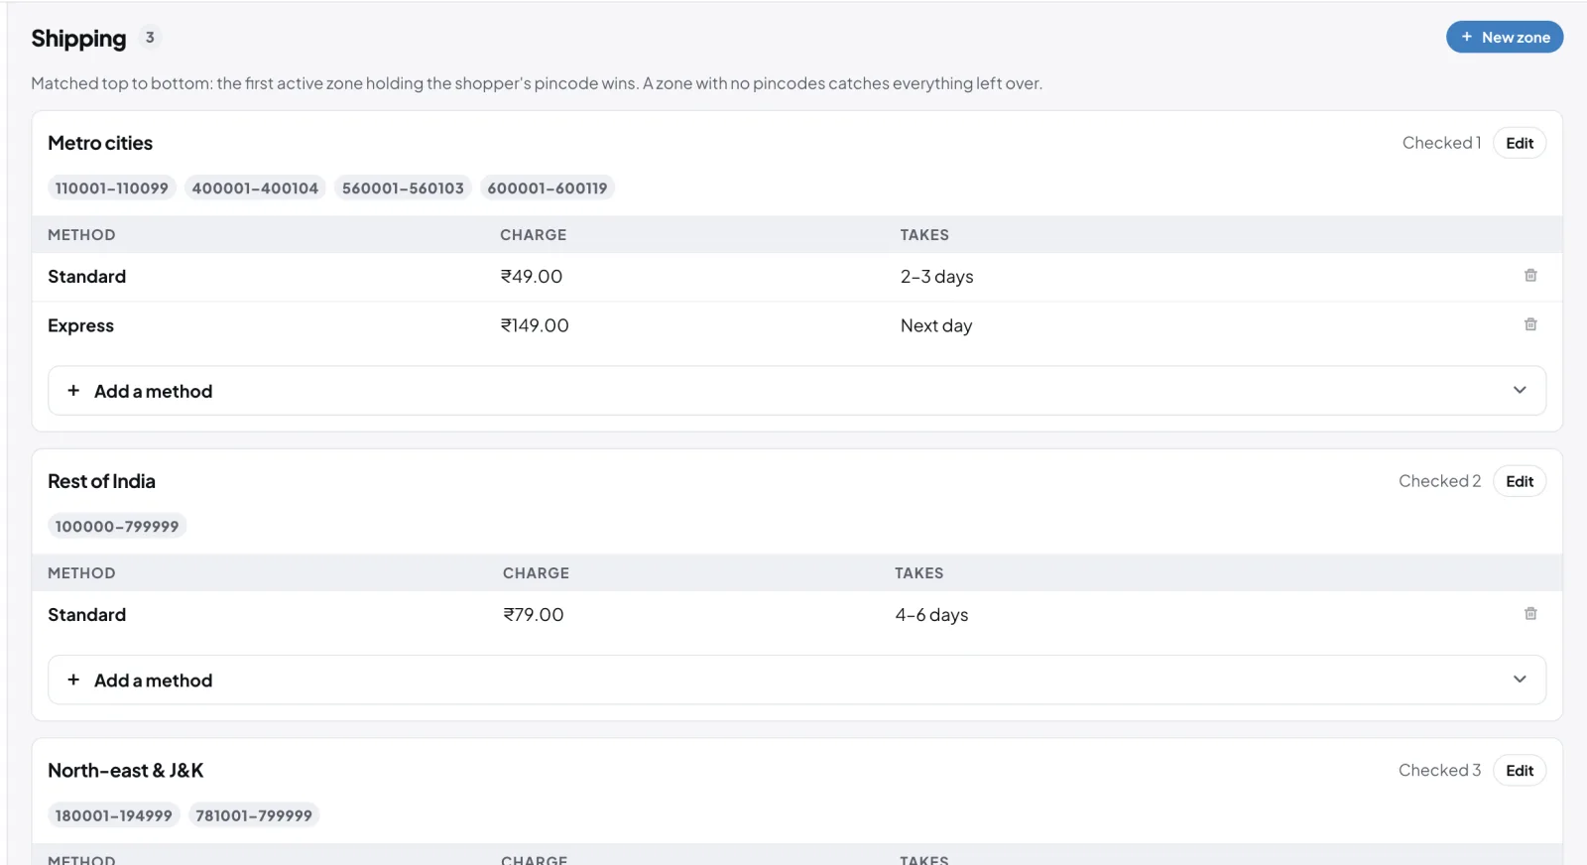The width and height of the screenshot is (1587, 865).
Task: Click TAKES column header in Rest of India table
Action: (919, 573)
